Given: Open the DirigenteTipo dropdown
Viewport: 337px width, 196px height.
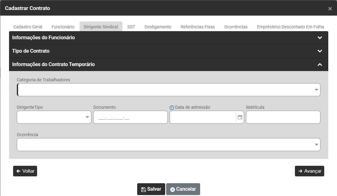Looking at the screenshot, I should pos(54,117).
